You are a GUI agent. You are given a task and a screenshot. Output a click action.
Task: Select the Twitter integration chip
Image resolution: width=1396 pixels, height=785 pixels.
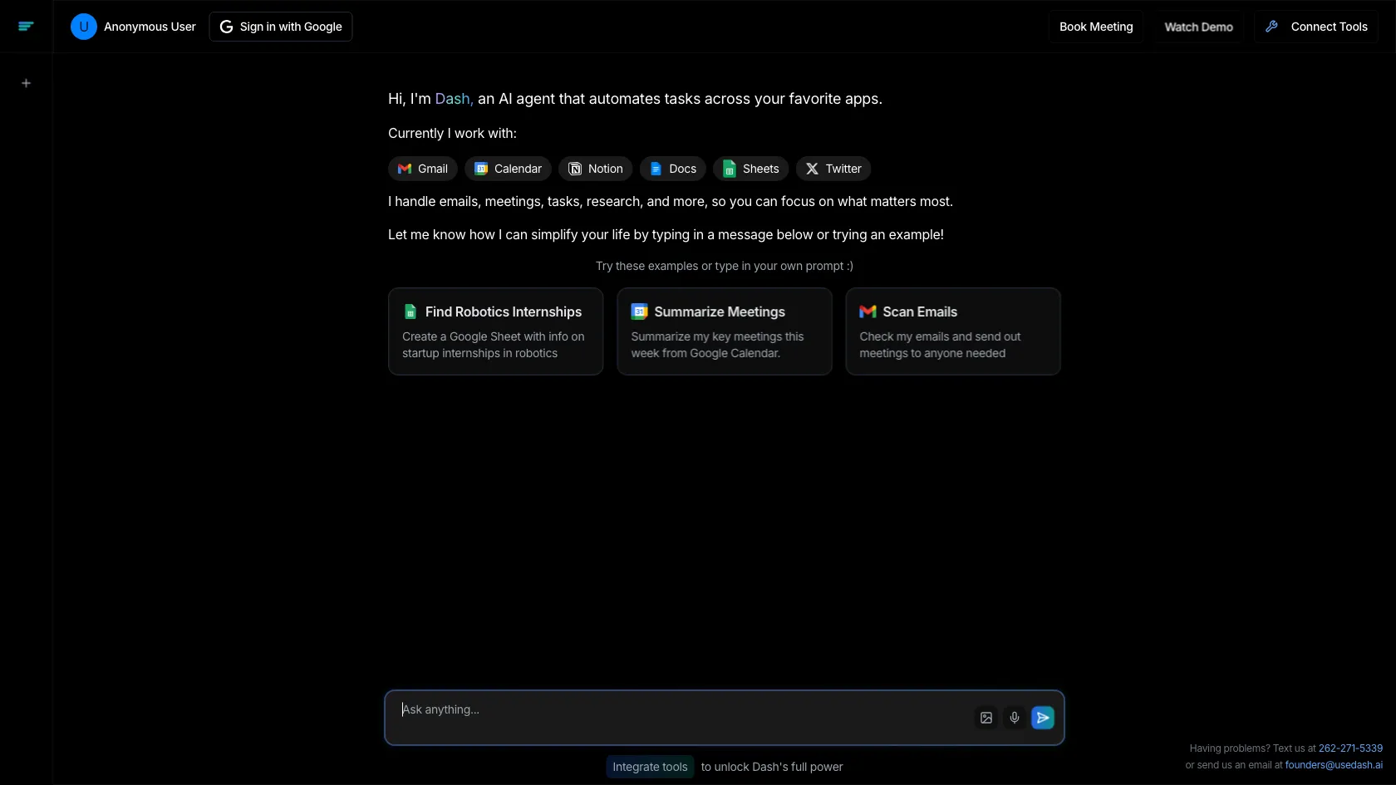[x=833, y=169]
